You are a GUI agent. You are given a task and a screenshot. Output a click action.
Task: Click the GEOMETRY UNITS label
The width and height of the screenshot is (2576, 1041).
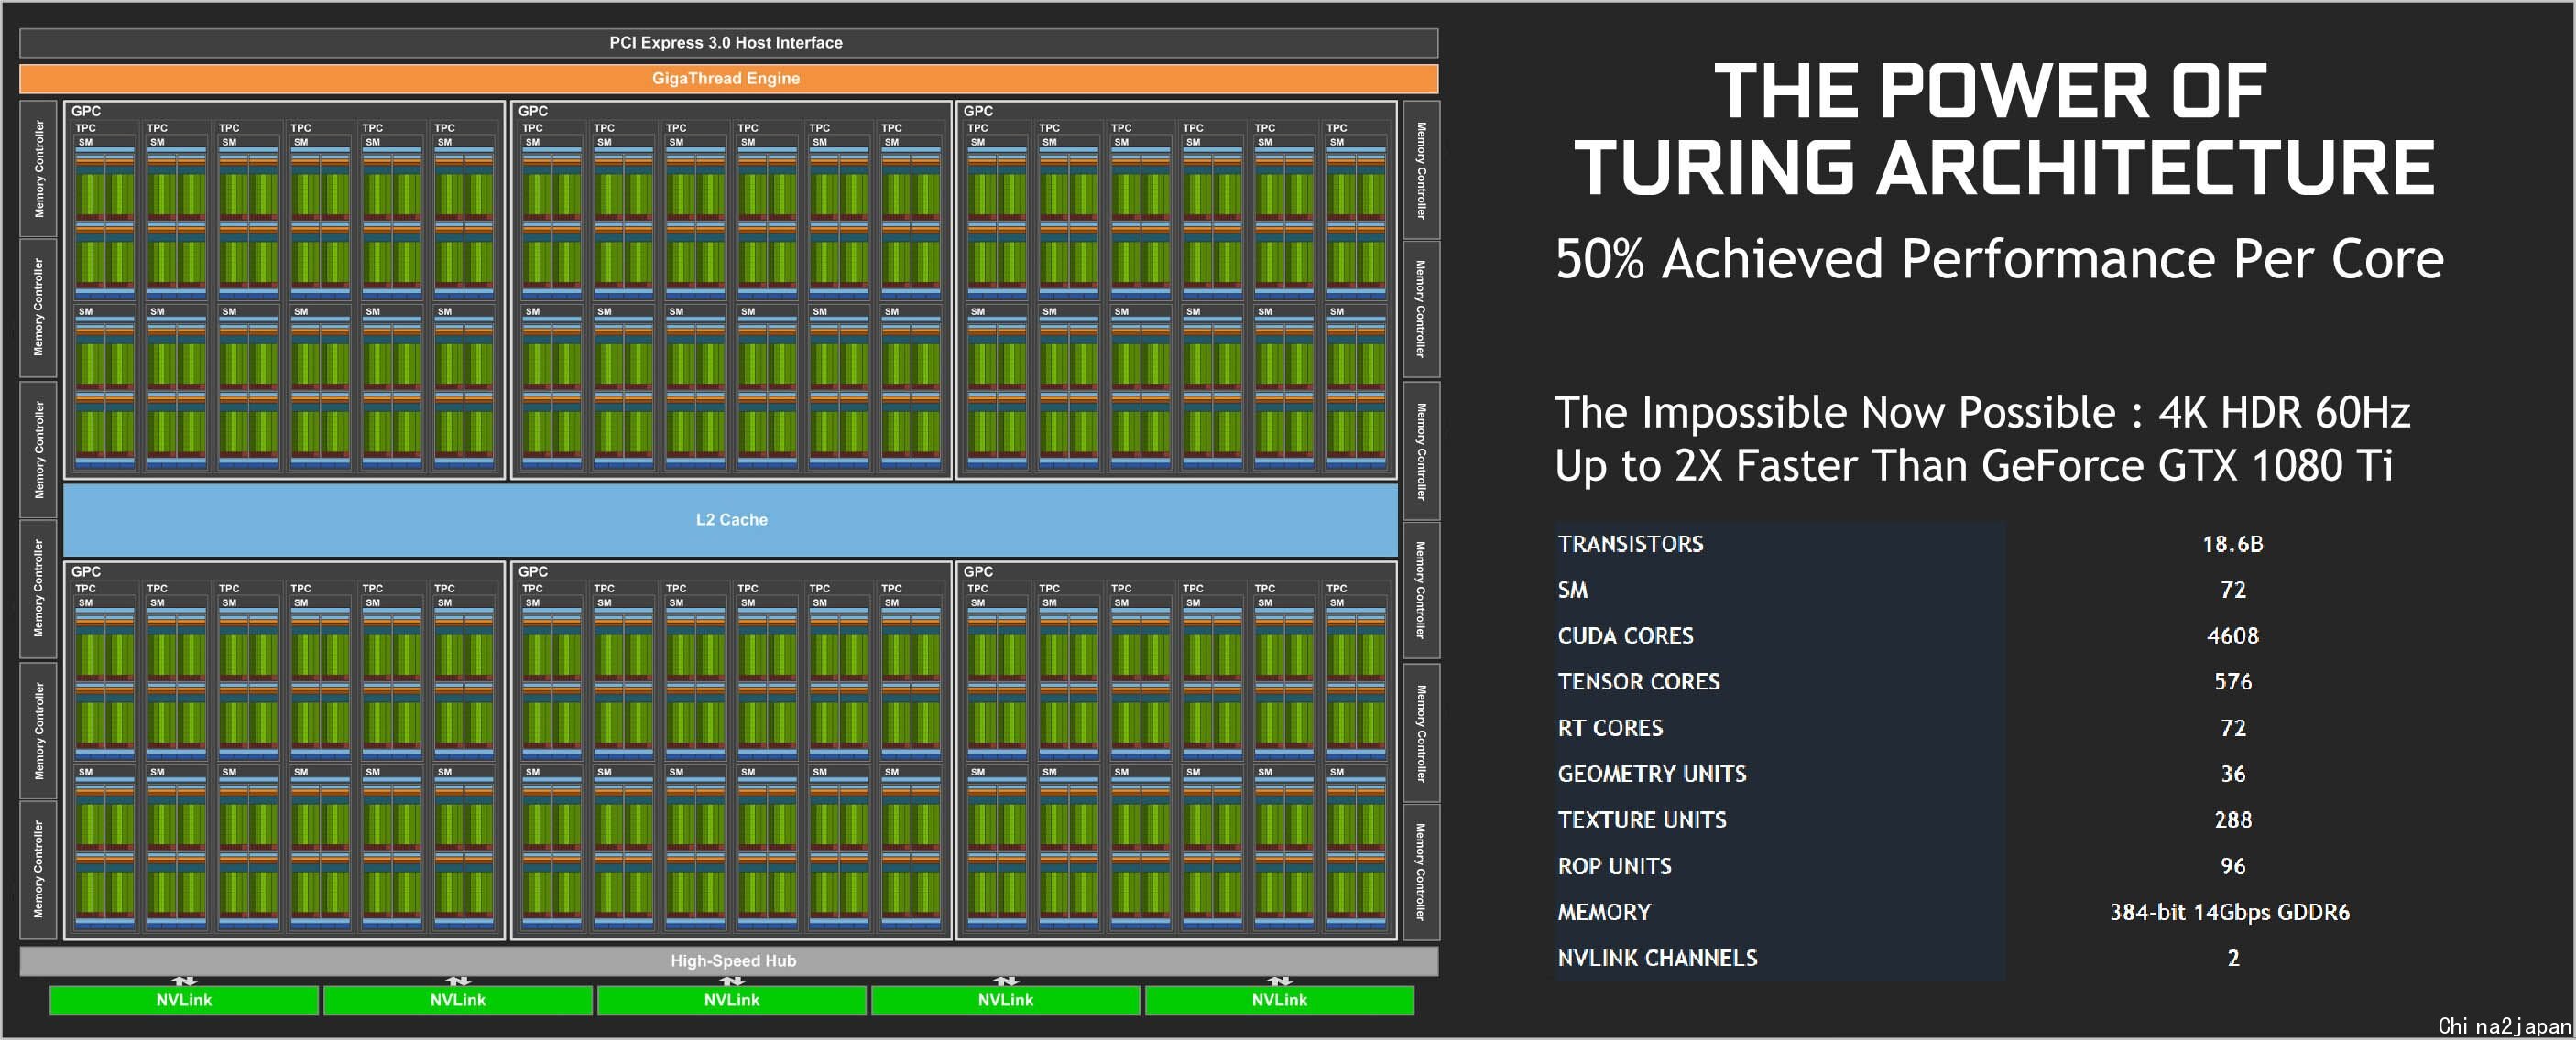(x=1651, y=775)
